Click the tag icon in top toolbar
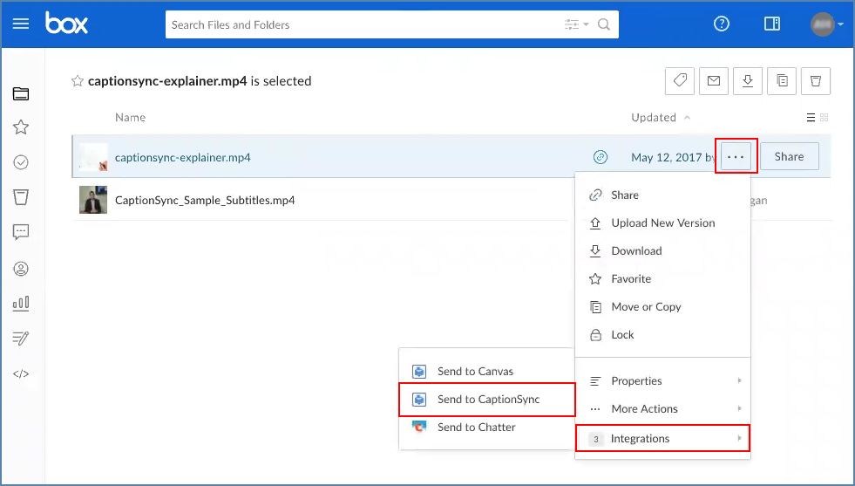The image size is (855, 486). (x=679, y=81)
